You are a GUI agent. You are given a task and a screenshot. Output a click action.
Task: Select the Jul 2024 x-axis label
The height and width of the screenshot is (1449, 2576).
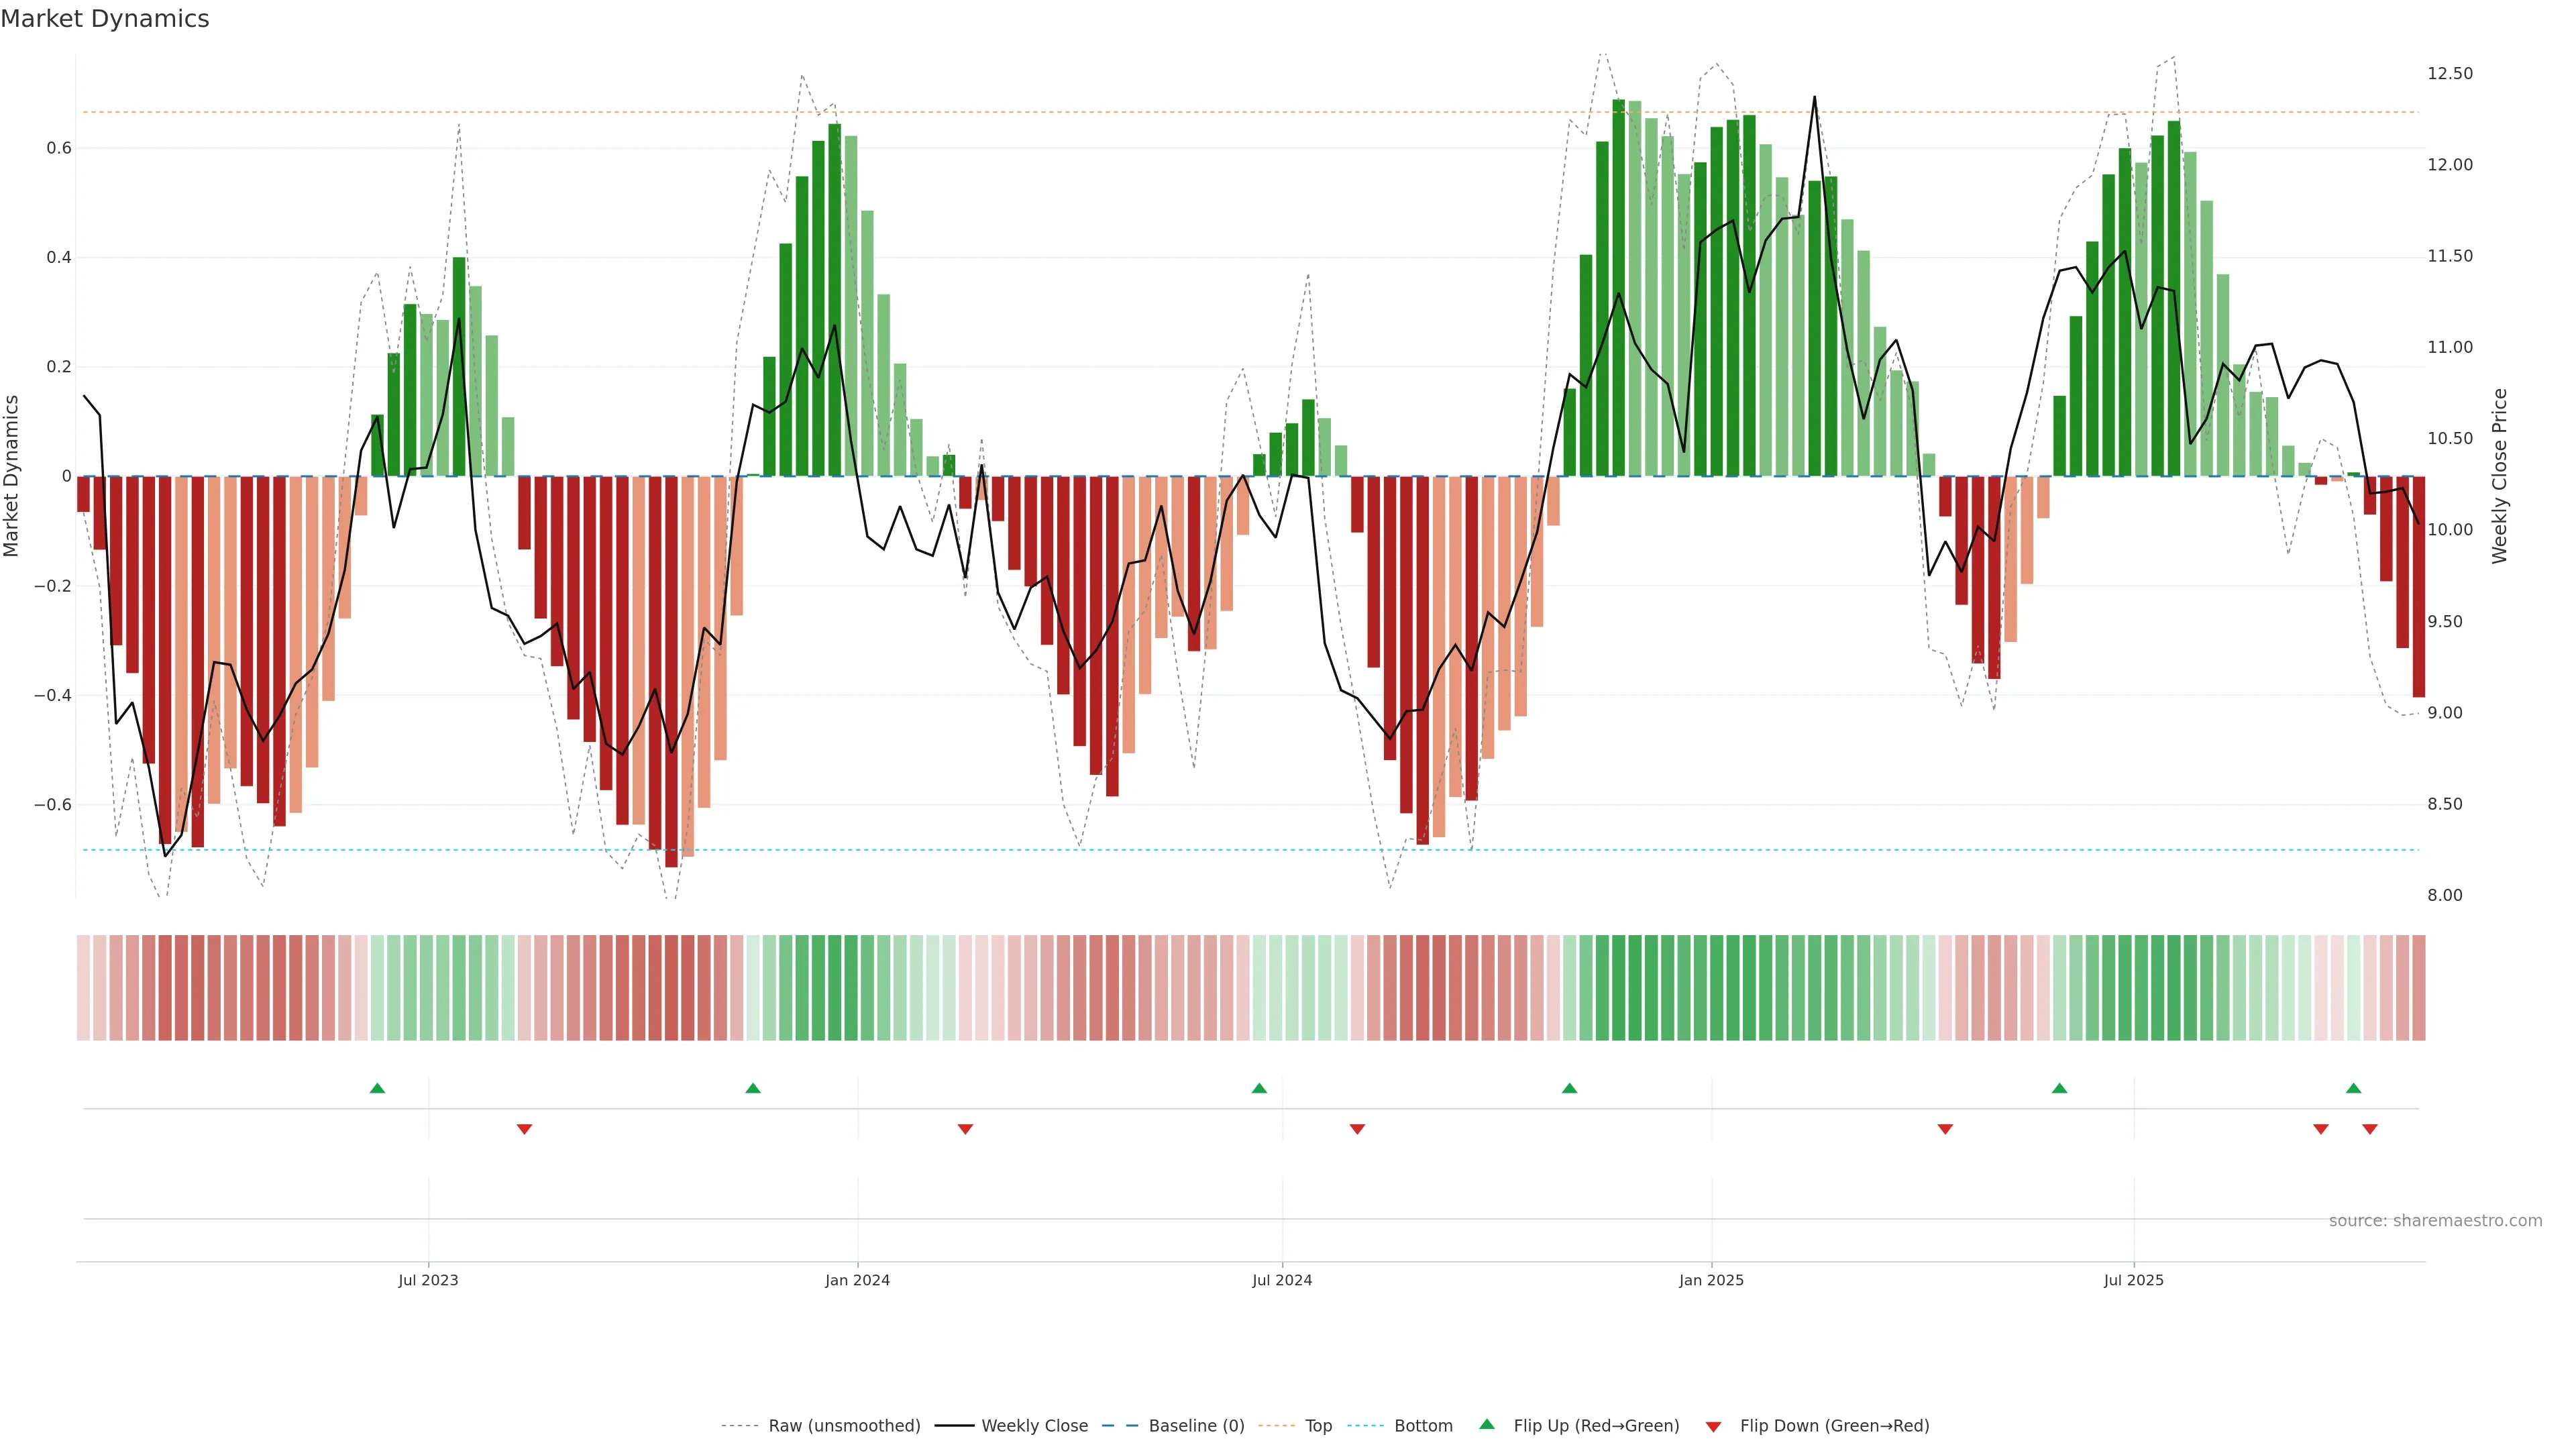pos(1281,1280)
